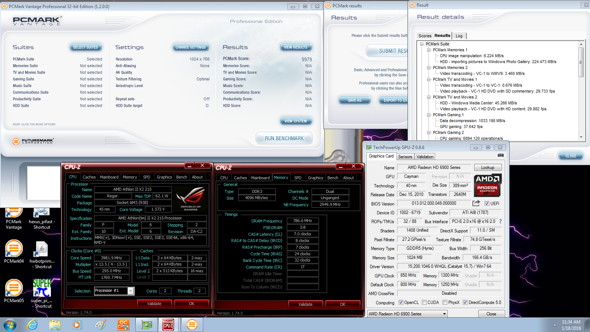
Task: Open Paint from the taskbar
Action: [100, 325]
